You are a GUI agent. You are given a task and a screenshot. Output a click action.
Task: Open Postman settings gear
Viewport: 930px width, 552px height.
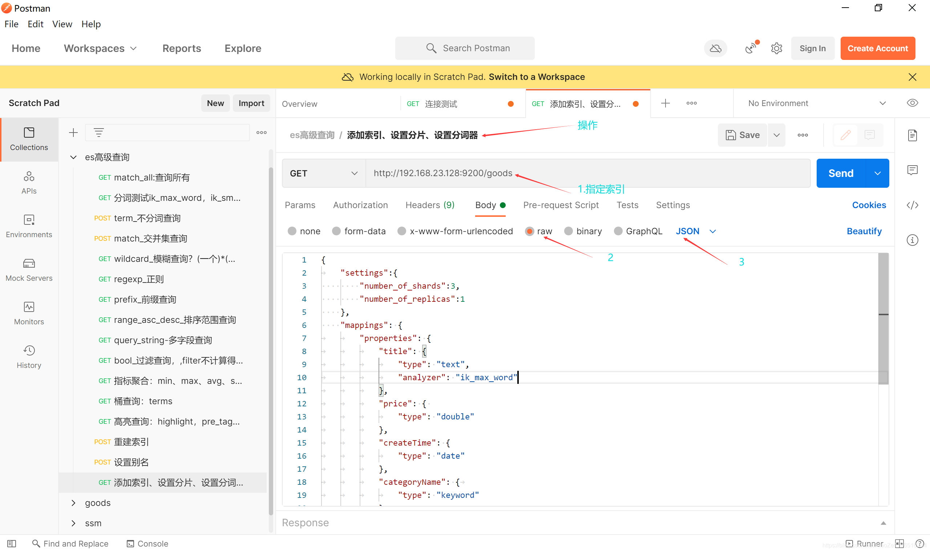[x=776, y=48]
